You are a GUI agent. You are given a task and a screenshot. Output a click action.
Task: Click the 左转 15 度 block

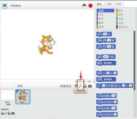click(x=106, y=47)
